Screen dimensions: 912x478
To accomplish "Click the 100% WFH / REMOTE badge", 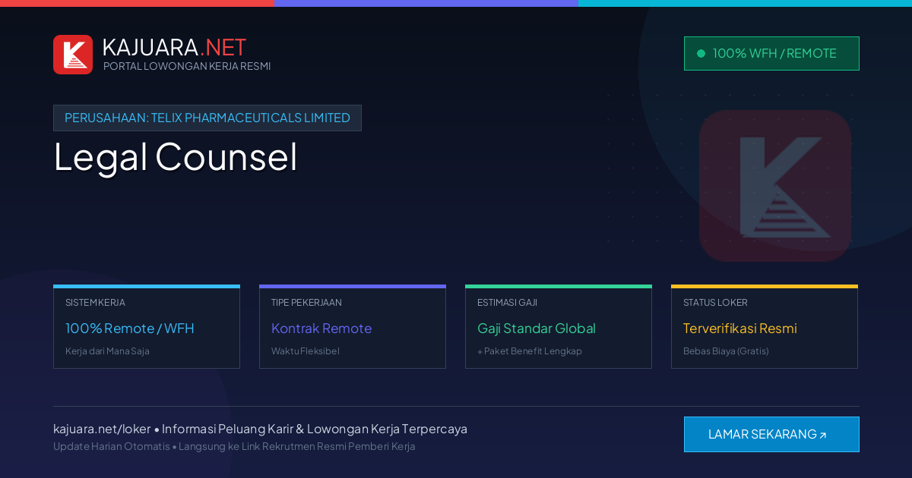I will (x=771, y=53).
